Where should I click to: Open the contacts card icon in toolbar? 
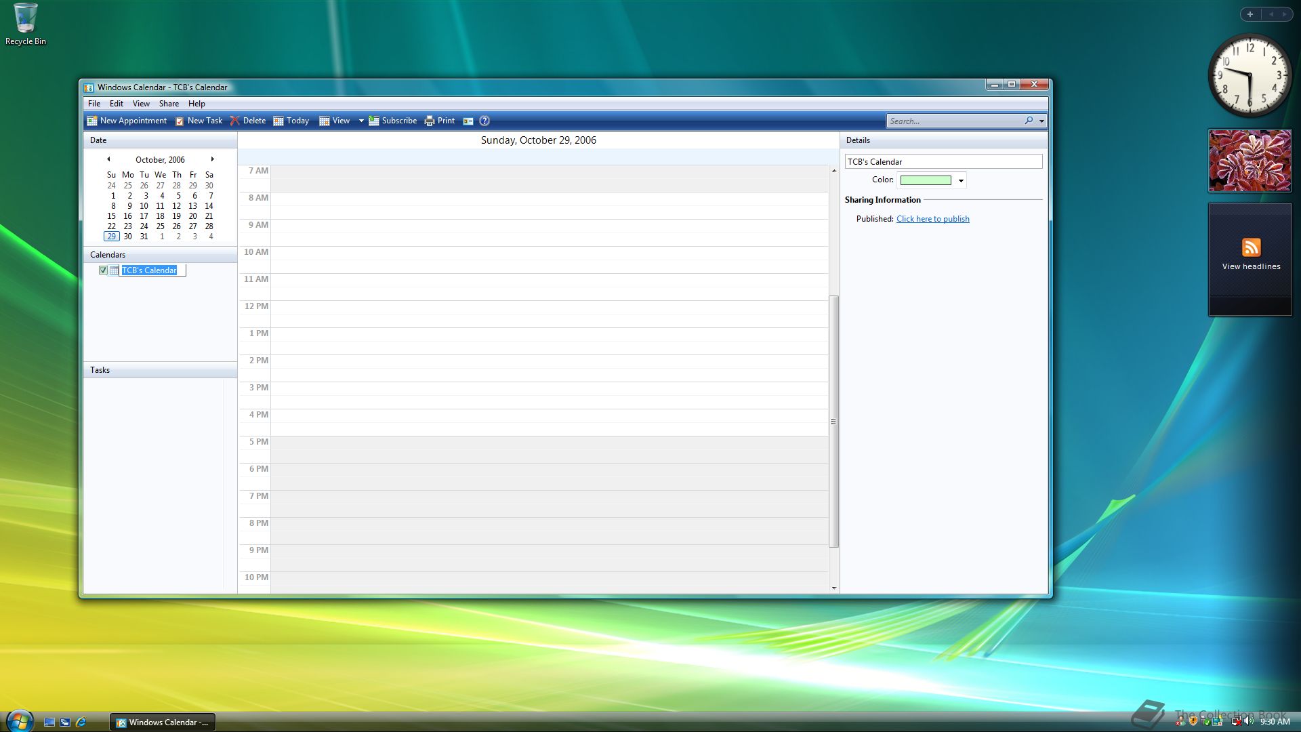[468, 121]
